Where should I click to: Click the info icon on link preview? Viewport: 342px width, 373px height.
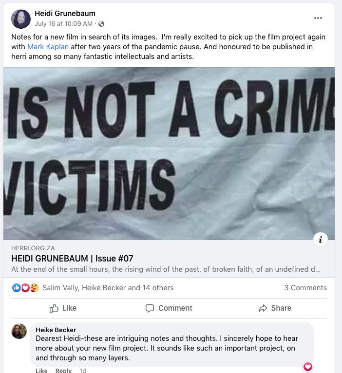pyautogui.click(x=320, y=240)
